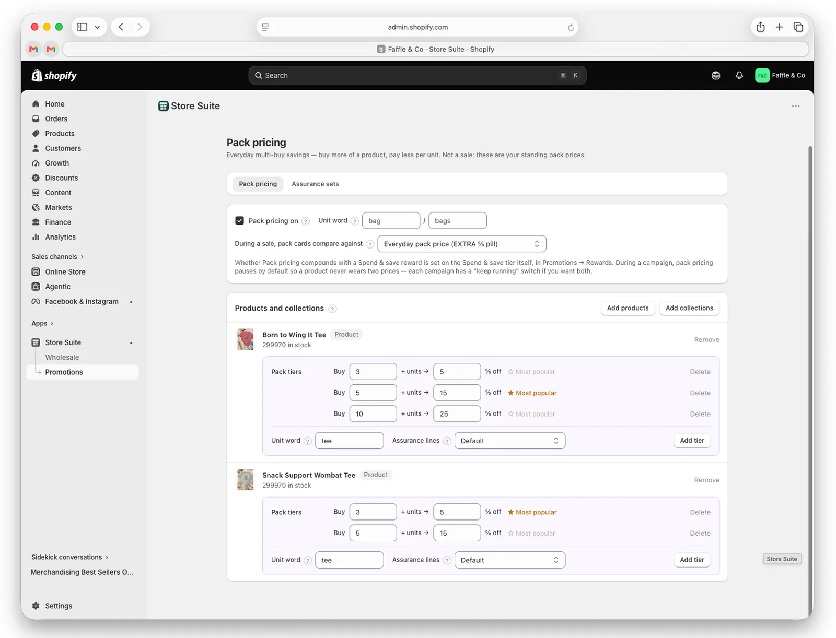Open the Sidekick assistant icon
The height and width of the screenshot is (638, 836).
tap(716, 76)
